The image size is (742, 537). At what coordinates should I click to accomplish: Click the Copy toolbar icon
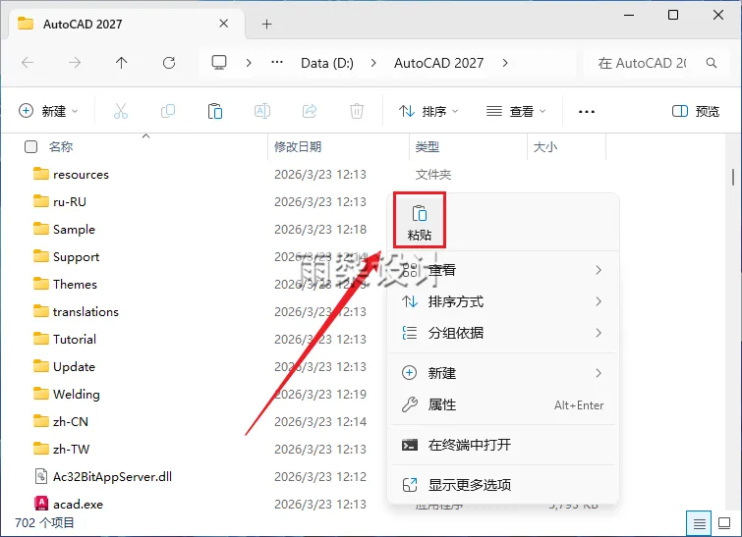click(167, 112)
